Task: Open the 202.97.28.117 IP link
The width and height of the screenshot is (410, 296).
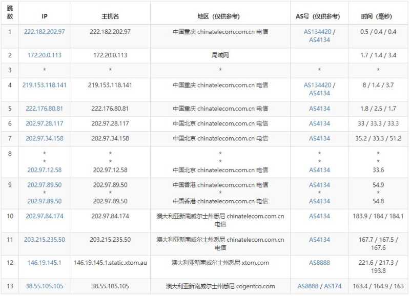Action: point(45,123)
